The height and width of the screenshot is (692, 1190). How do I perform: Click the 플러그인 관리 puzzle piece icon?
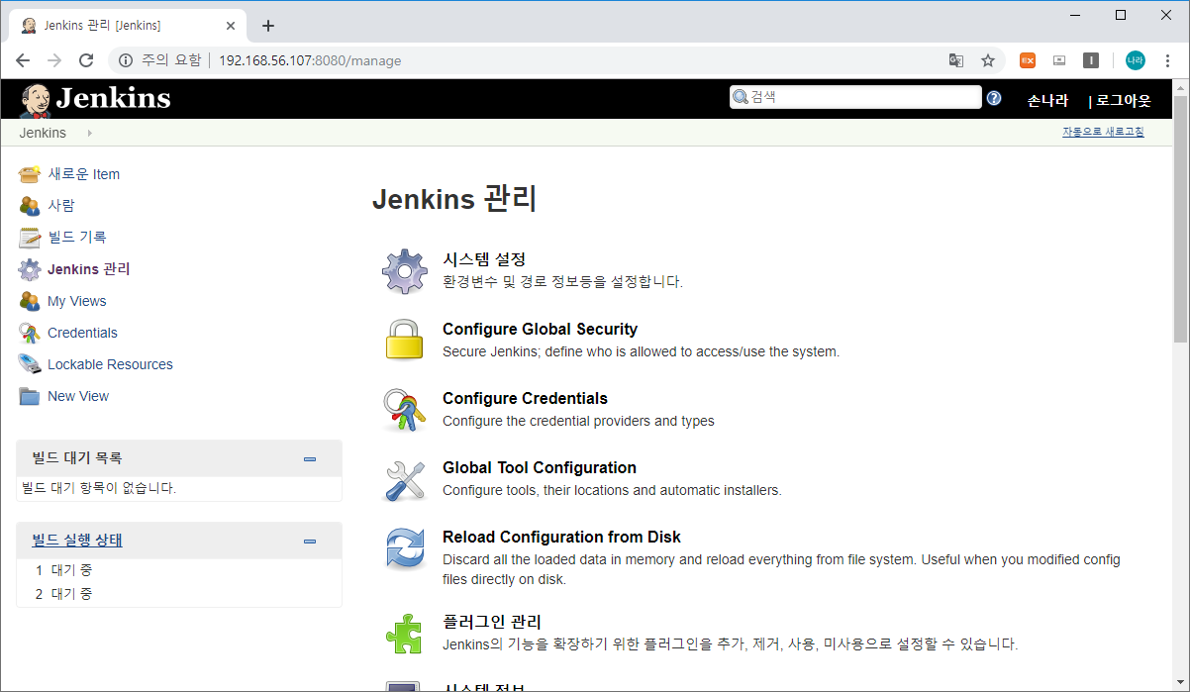point(405,634)
